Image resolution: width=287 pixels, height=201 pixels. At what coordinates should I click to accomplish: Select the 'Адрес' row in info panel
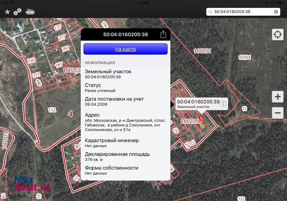pos(125,123)
